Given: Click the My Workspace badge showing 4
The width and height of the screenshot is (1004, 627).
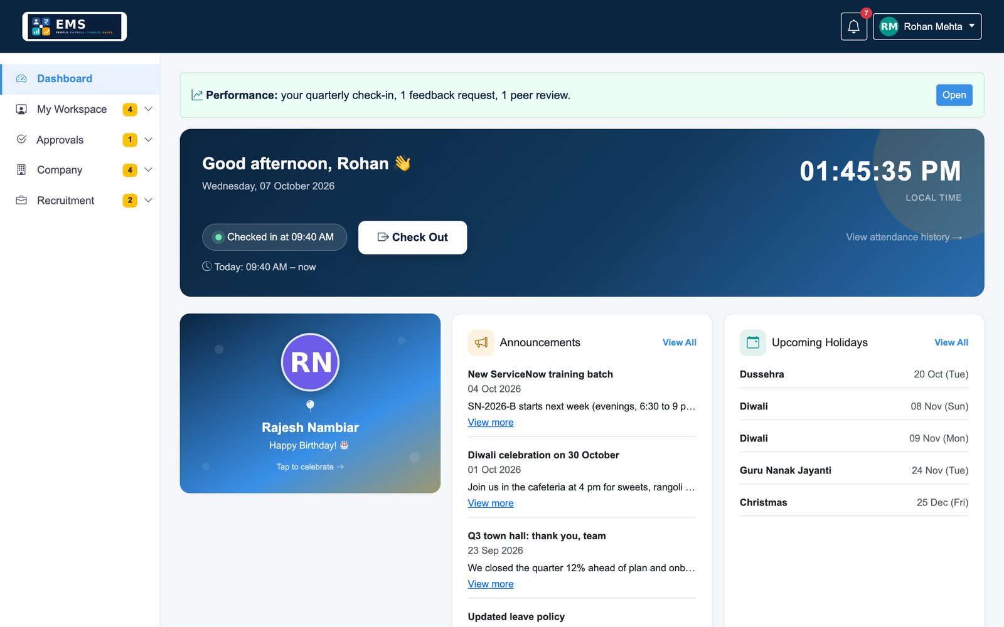Looking at the screenshot, I should 130,109.
